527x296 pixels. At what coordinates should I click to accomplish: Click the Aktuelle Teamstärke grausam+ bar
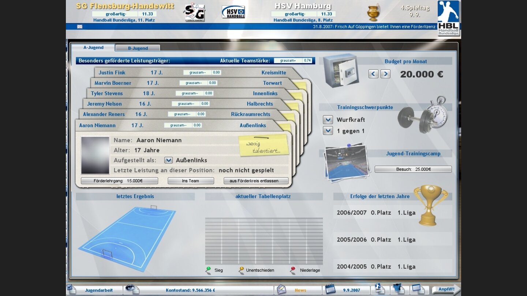click(293, 61)
